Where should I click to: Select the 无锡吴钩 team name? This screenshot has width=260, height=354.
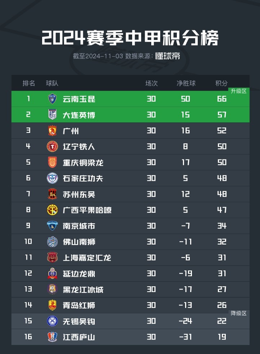point(79,321)
